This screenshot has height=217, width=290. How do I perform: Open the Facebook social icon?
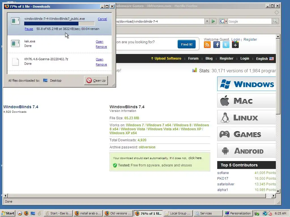coord(217,45)
